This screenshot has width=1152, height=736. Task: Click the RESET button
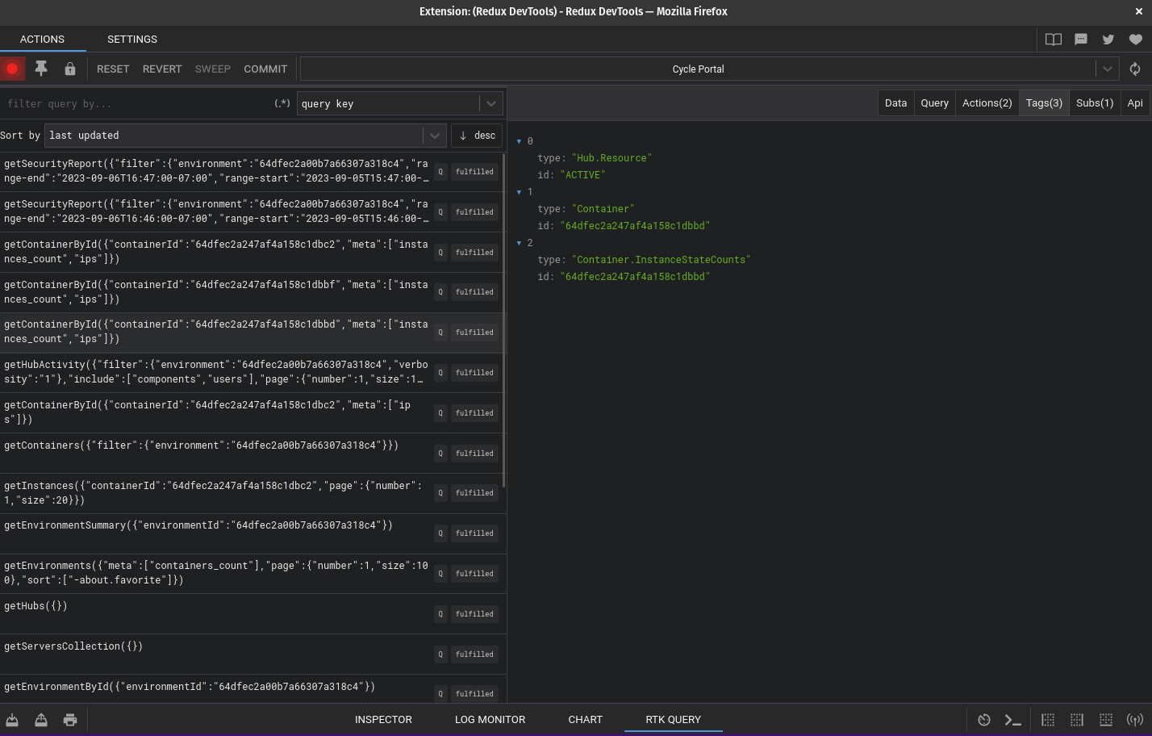coord(113,69)
